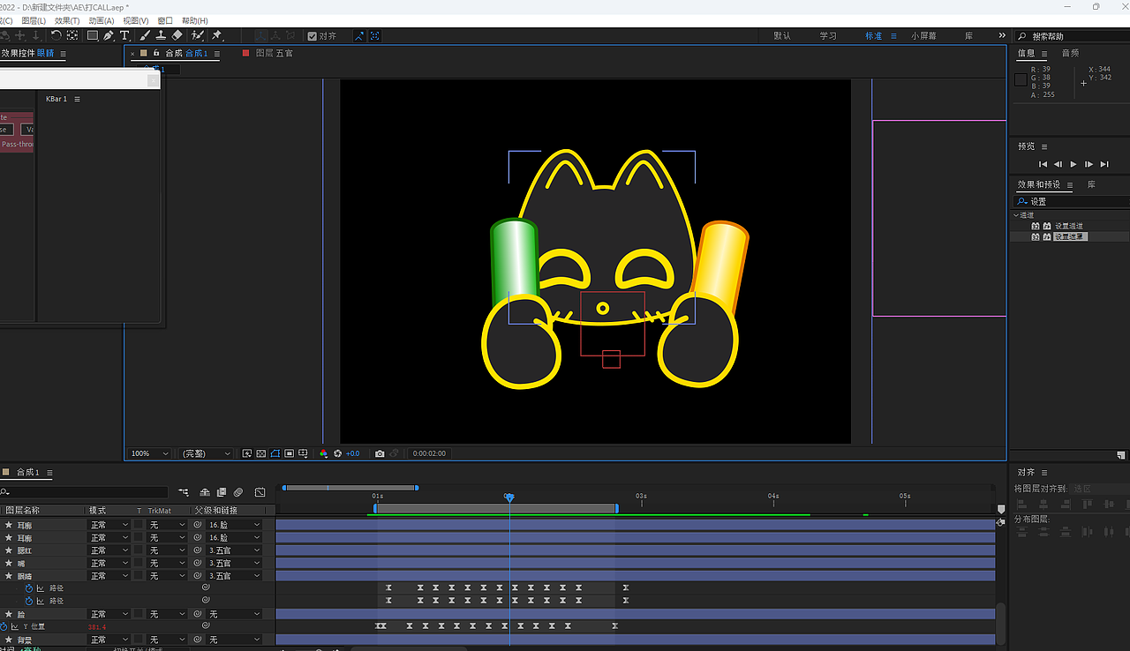Select the 设置通道 effect preset

(1069, 226)
